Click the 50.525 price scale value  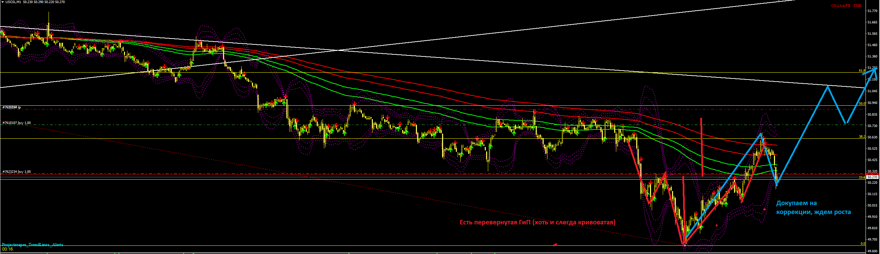pos(872,149)
